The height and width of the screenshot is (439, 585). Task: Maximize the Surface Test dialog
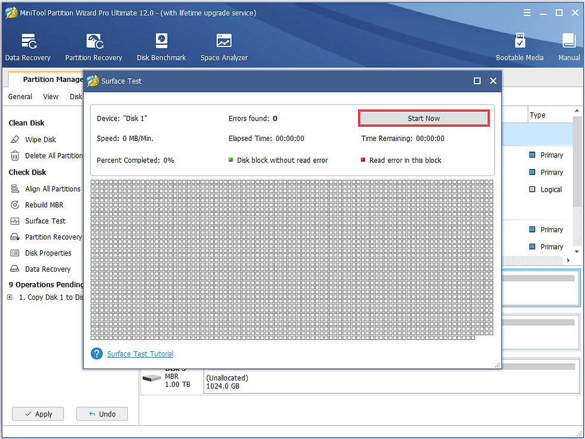[477, 81]
